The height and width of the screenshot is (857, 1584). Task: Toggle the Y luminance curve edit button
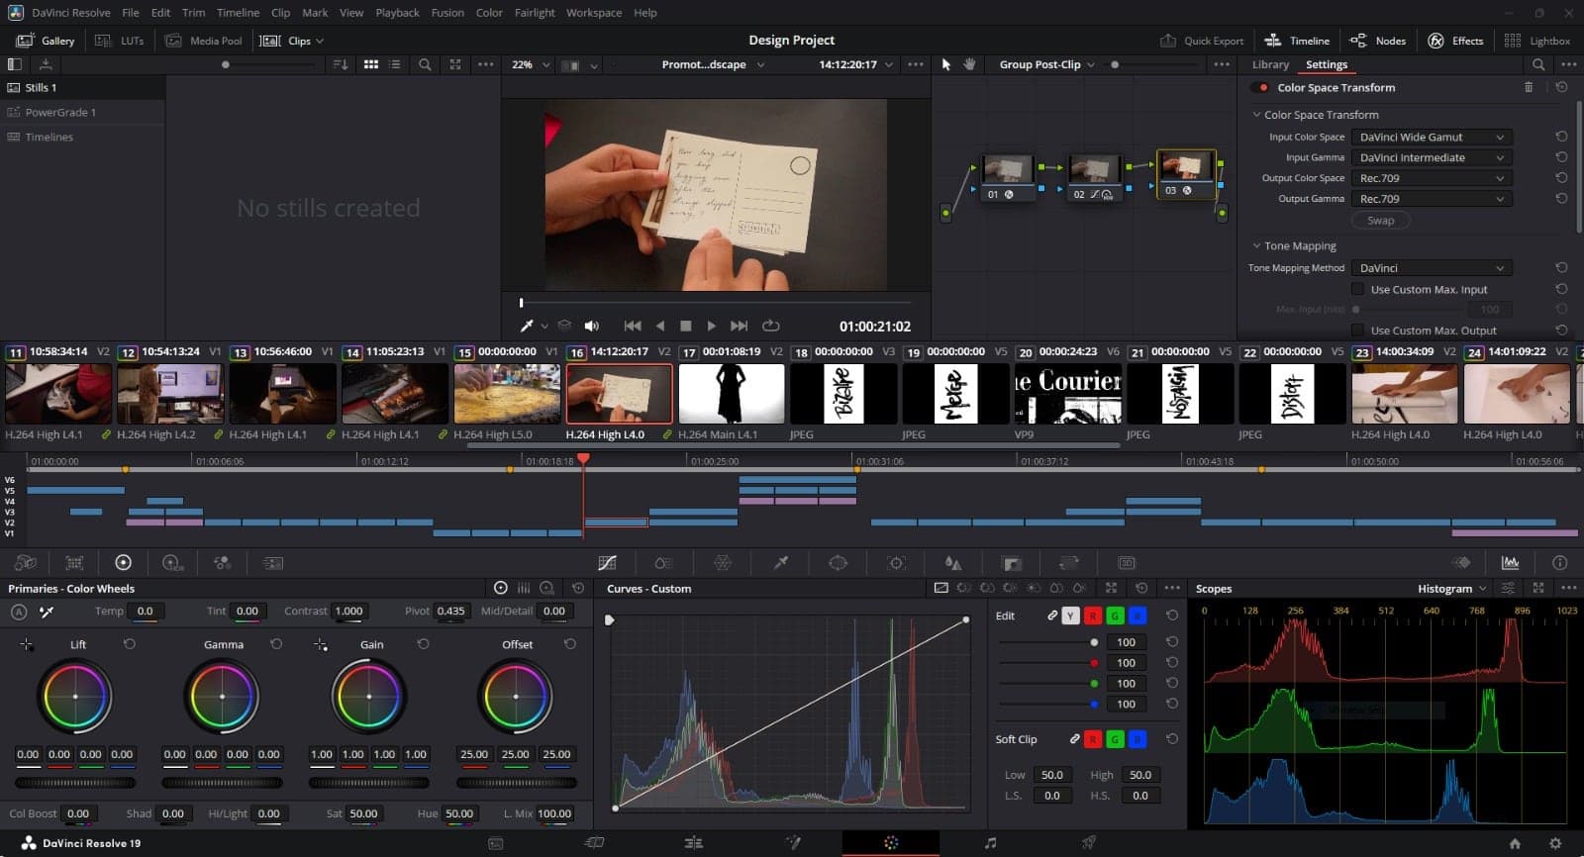tap(1070, 616)
